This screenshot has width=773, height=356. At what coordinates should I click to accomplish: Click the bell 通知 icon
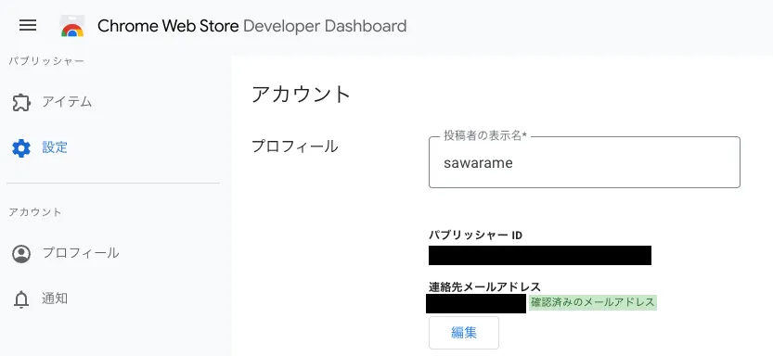(21, 299)
